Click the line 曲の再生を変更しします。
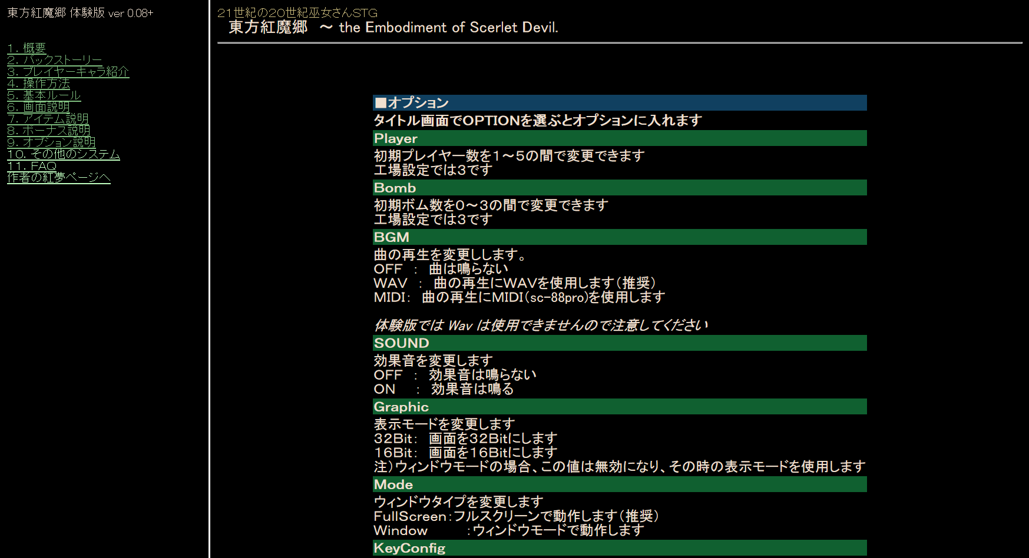 click(451, 255)
